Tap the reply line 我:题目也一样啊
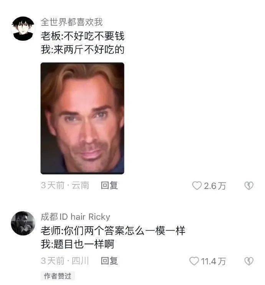This screenshot has width=265, height=285. (x=78, y=244)
